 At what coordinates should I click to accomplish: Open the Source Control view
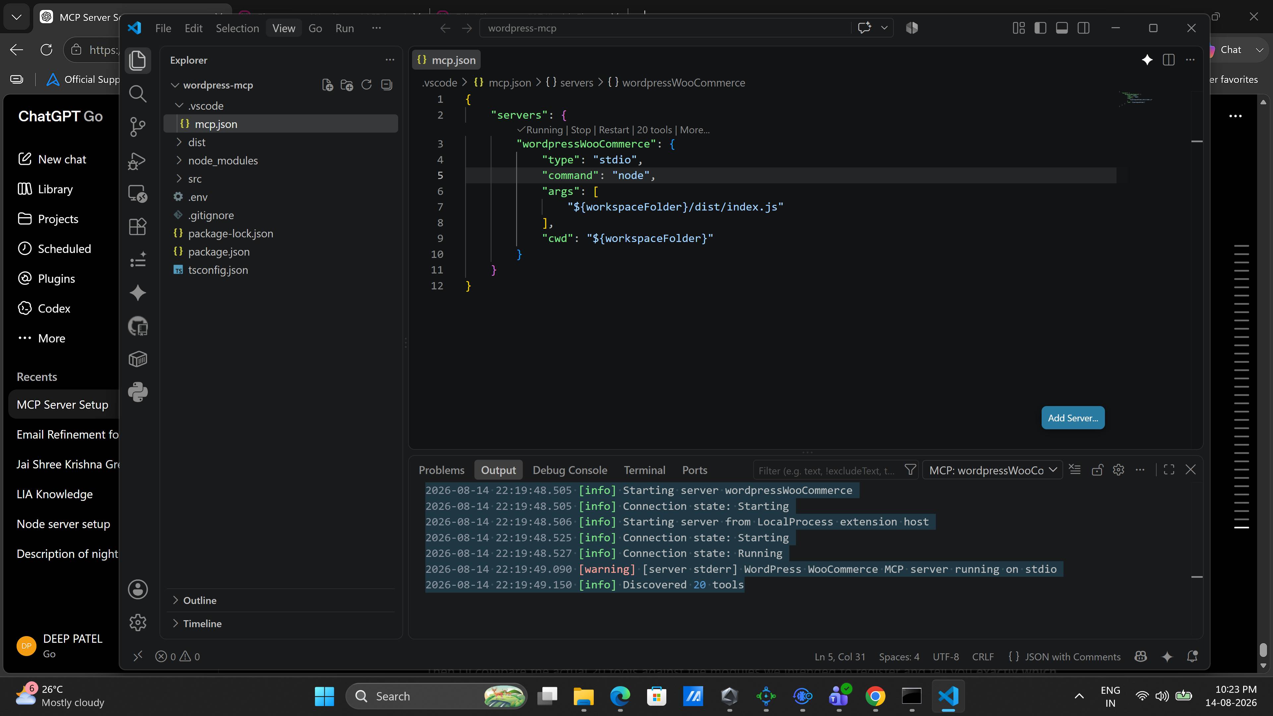[x=137, y=127]
